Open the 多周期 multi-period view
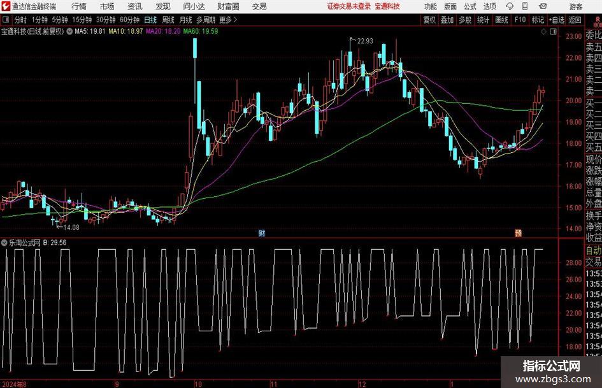This screenshot has height=388, width=602. (x=206, y=20)
